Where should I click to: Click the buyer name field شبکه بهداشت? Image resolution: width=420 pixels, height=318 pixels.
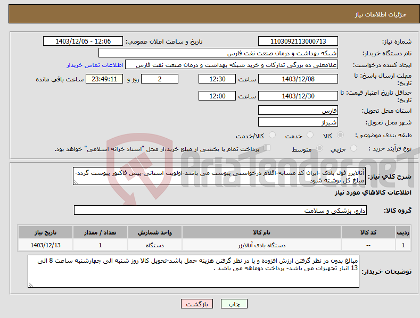click(218, 53)
